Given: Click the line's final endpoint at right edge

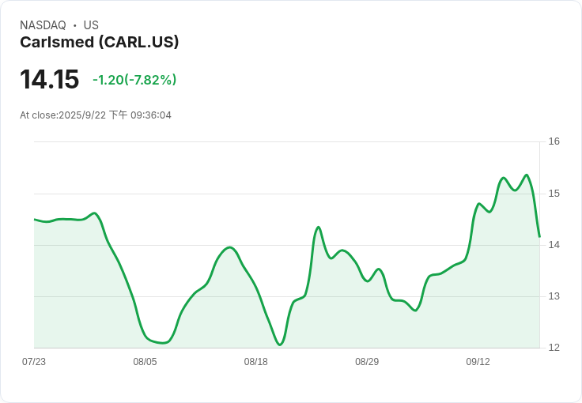Looking at the screenshot, I should (539, 236).
